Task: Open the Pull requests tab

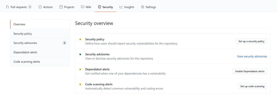Action: click(x=19, y=7)
